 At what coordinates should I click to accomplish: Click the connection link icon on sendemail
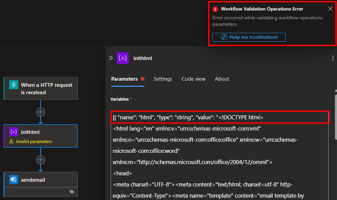pyautogui.click(x=72, y=192)
